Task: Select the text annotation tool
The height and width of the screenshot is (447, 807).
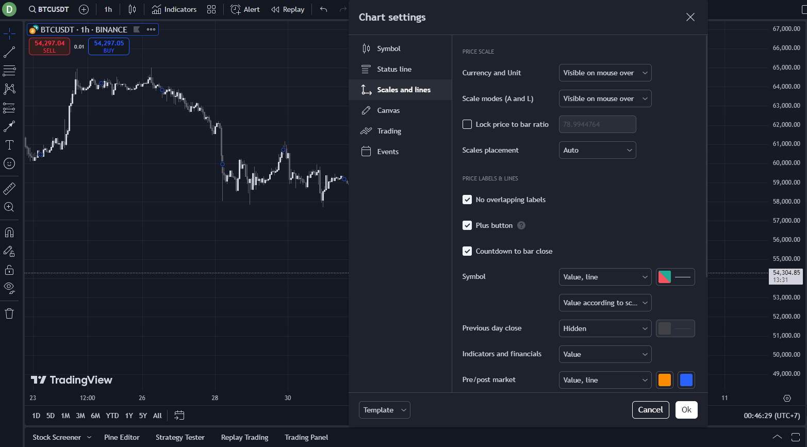Action: point(9,145)
